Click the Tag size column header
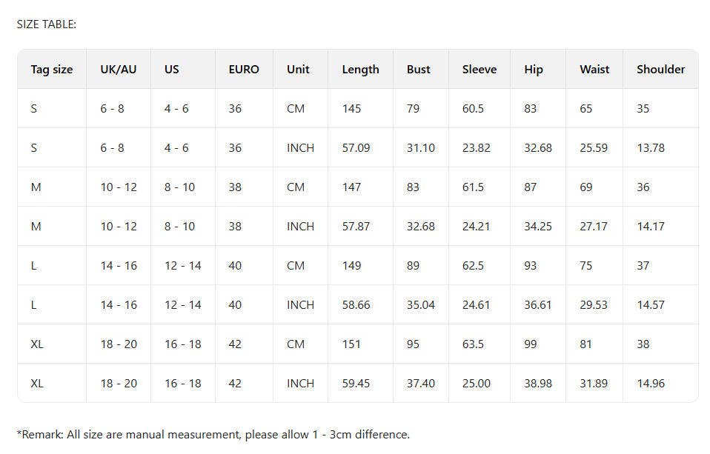Screen dimensions: 710x454 tap(52, 70)
